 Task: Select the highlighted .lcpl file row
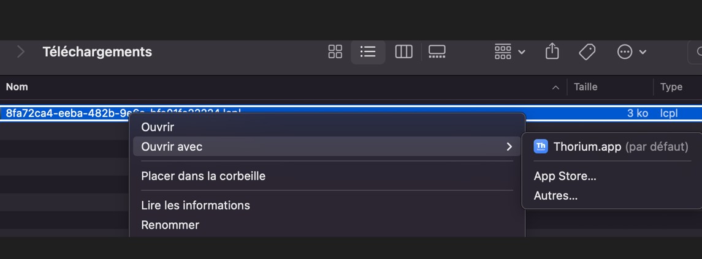[61, 113]
